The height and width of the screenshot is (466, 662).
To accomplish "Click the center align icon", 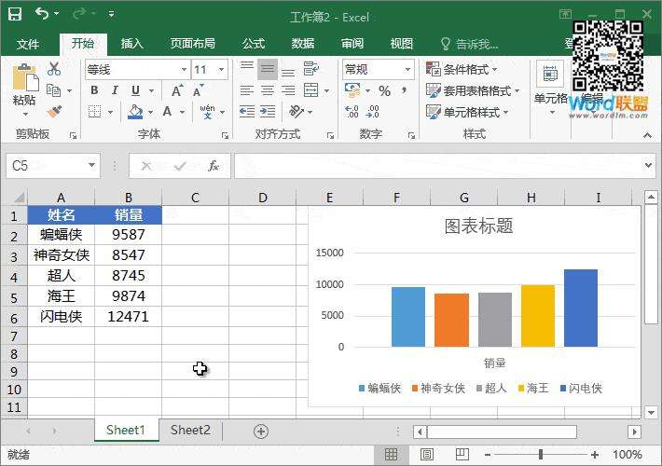I will tap(268, 90).
